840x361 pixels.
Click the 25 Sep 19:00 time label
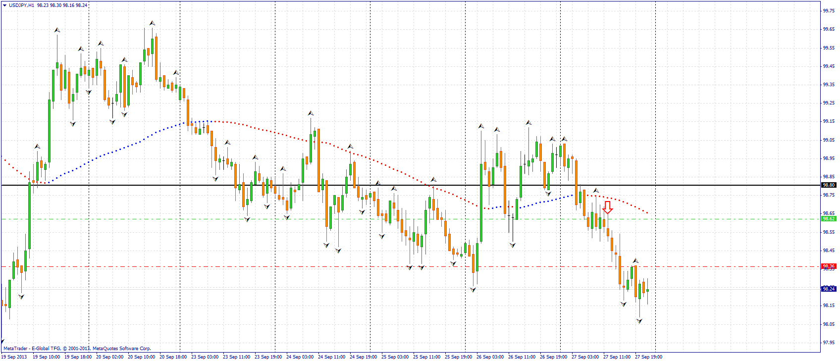click(x=459, y=357)
